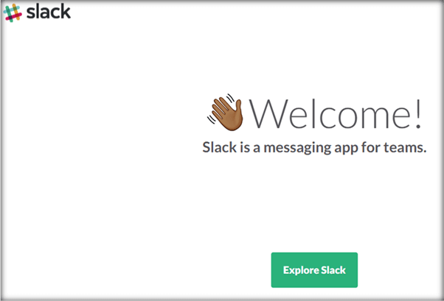This screenshot has height=301, width=444.
Task: Click the pink bar of the Slack logo
Action: [x=13, y=17]
